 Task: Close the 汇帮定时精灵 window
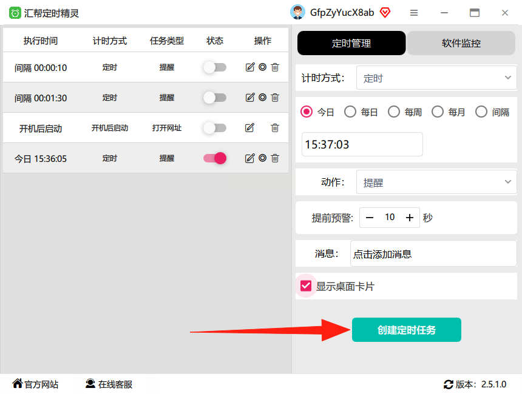pos(505,13)
